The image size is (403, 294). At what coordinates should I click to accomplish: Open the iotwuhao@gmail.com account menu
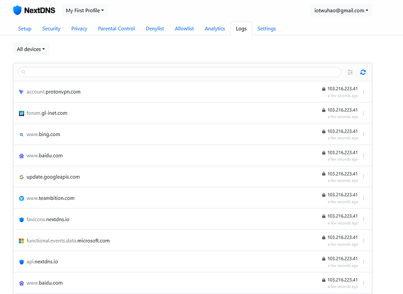point(341,11)
